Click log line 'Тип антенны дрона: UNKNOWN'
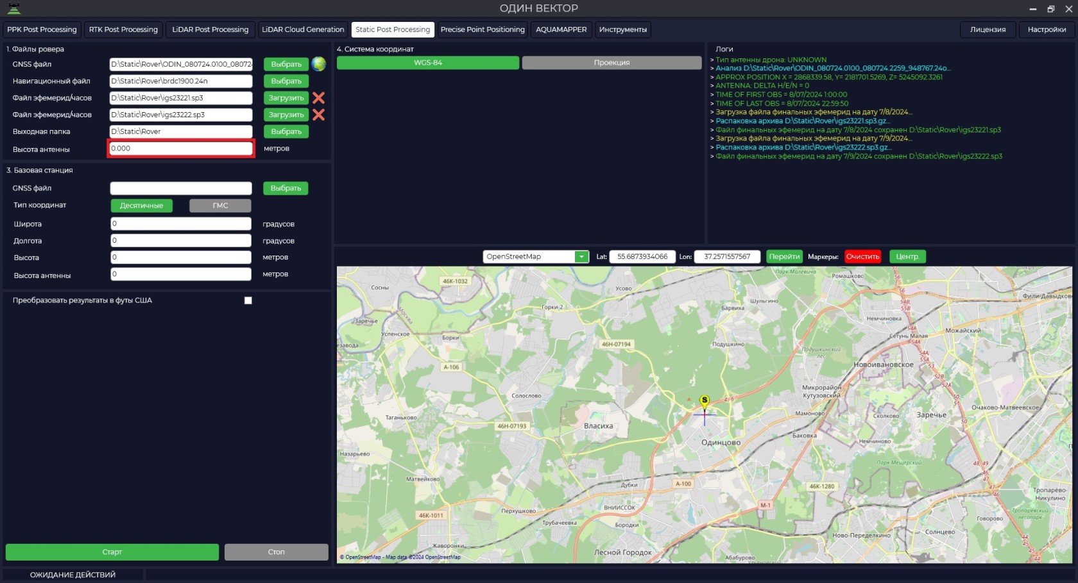The height and width of the screenshot is (583, 1078). (771, 60)
